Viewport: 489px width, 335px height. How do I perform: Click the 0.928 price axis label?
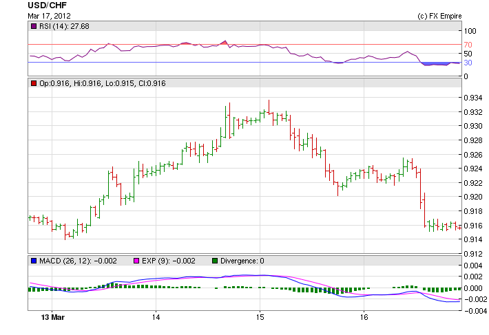pos(472,140)
